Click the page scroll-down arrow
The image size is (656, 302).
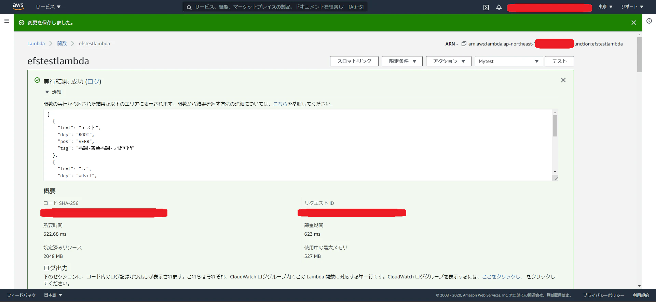[639, 286]
